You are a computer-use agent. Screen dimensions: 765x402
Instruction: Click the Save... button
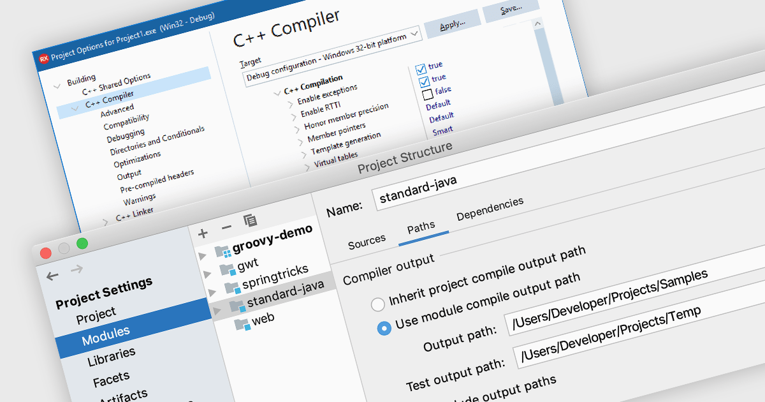[511, 10]
